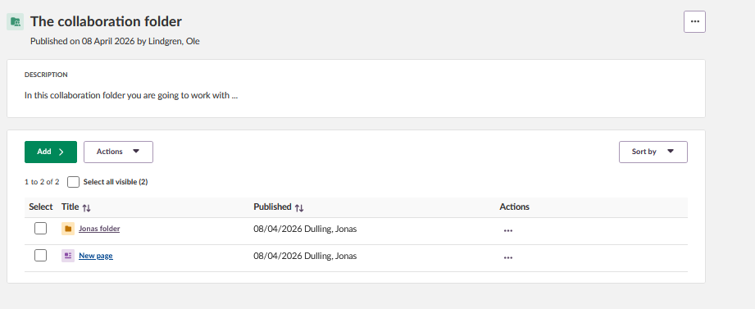Open row actions dots for Jonas folder
Image resolution: width=755 pixels, height=309 pixels.
pyautogui.click(x=508, y=230)
